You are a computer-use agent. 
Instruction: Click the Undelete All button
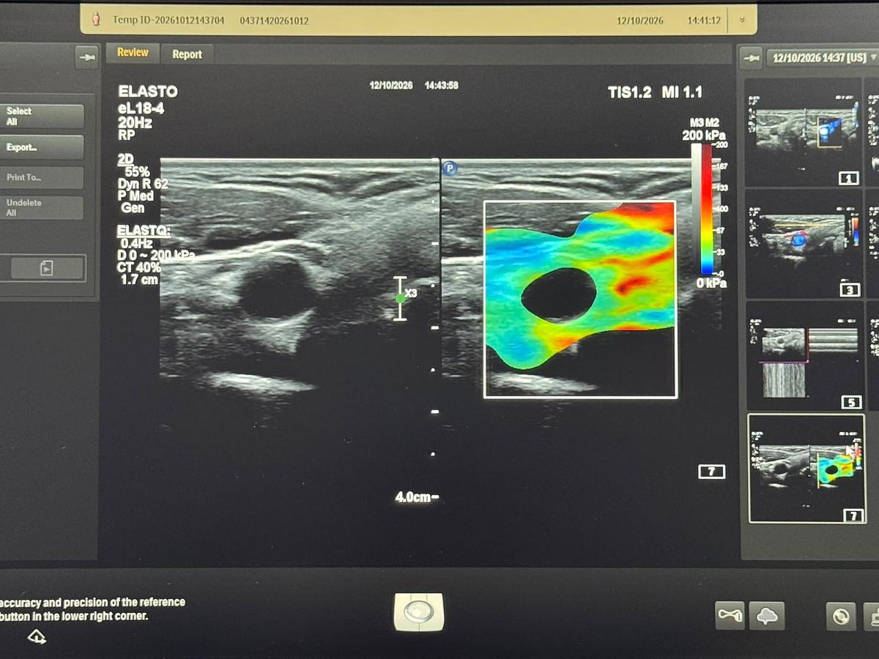pyautogui.click(x=42, y=207)
